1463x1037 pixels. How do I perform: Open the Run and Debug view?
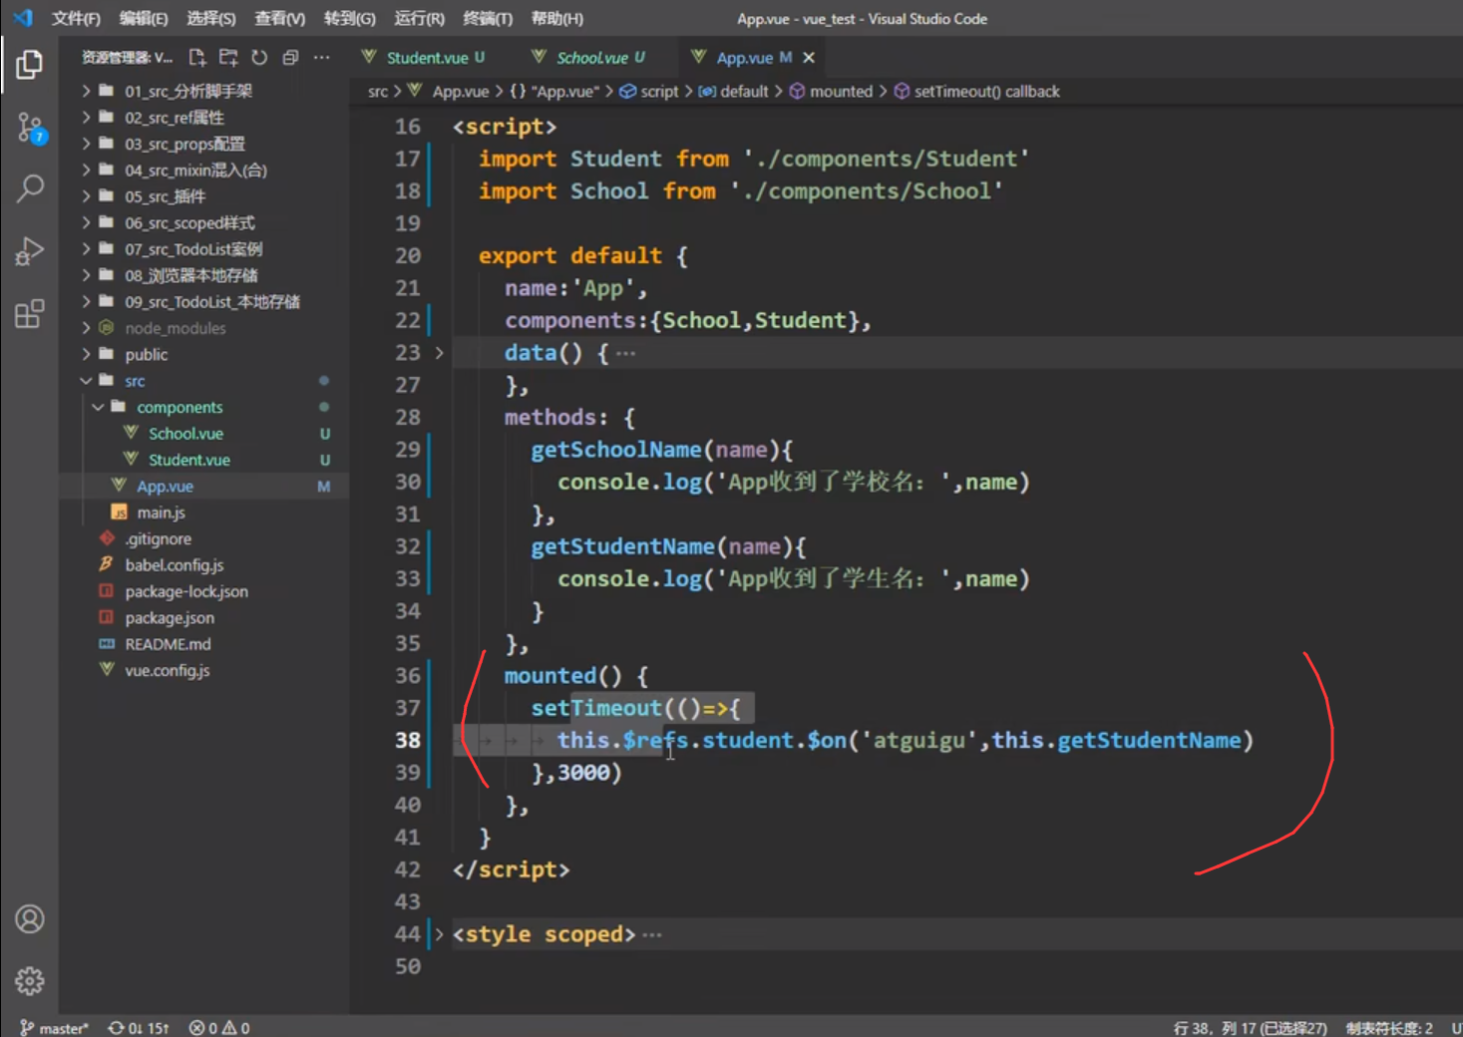(x=30, y=251)
